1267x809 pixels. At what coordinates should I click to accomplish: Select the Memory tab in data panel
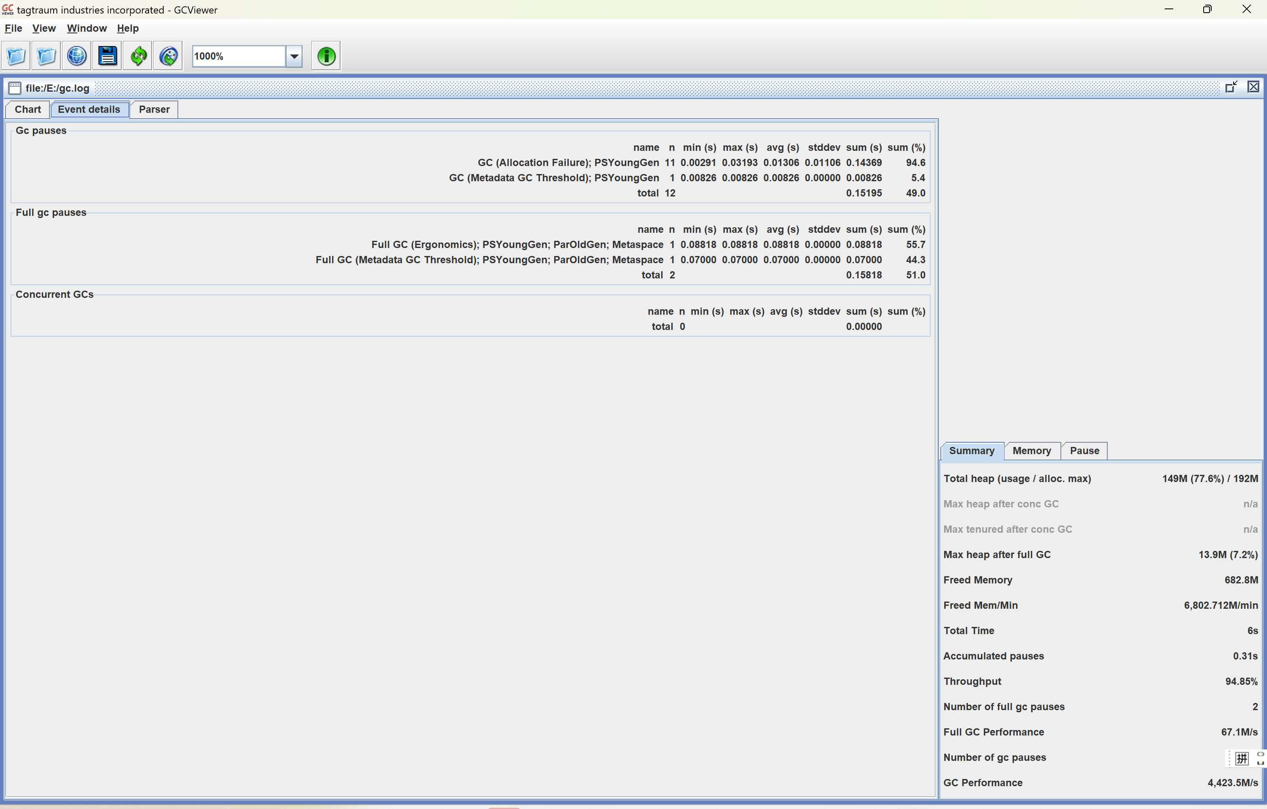click(x=1031, y=451)
